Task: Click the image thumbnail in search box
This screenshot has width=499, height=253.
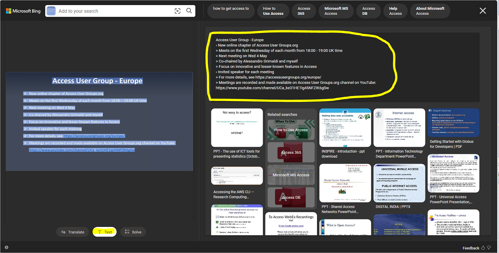Action: pyautogui.click(x=51, y=11)
